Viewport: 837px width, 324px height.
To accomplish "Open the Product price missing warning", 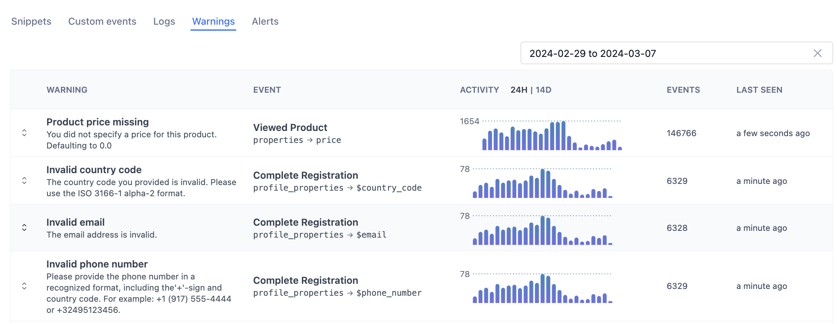I will point(98,122).
